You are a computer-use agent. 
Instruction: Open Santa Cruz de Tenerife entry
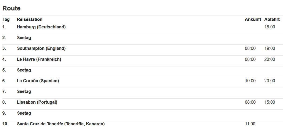coord(61,124)
